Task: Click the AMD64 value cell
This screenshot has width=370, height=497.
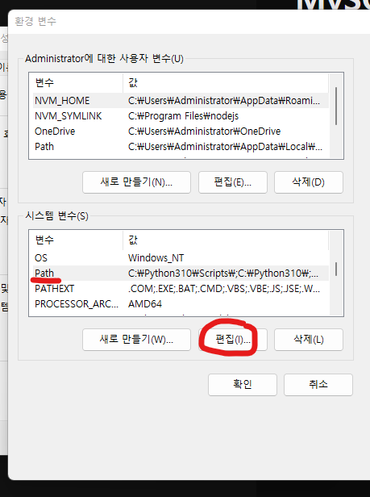Action: (x=145, y=303)
